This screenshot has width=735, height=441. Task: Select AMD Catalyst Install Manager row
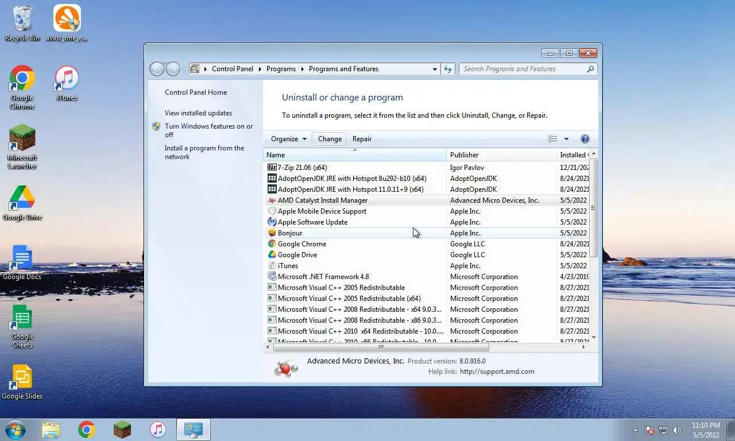coord(427,200)
